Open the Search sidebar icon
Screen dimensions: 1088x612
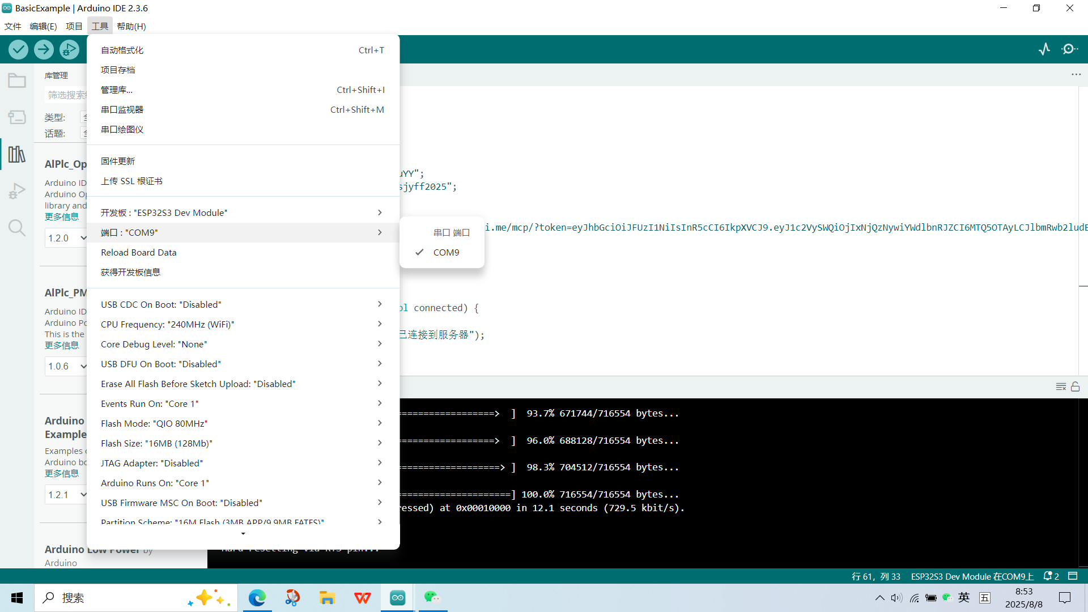[x=17, y=228]
